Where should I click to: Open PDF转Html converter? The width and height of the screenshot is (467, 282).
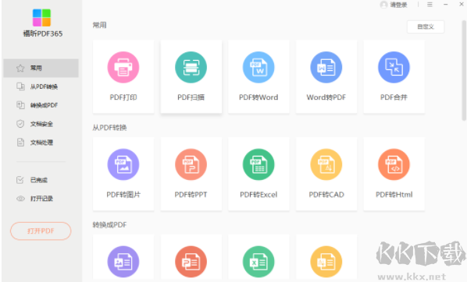394,174
